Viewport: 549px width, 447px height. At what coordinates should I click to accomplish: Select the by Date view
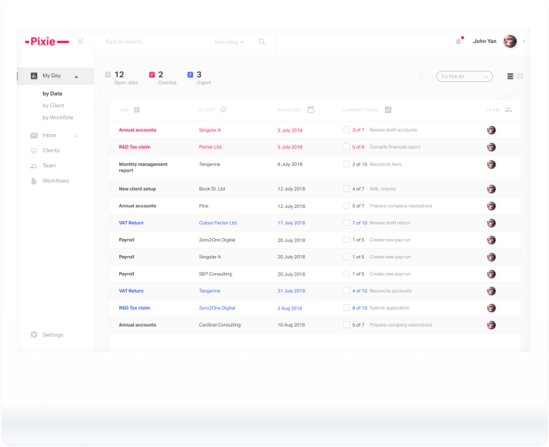pos(53,93)
